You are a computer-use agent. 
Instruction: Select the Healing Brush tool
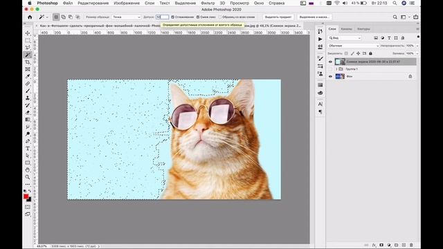[28, 84]
